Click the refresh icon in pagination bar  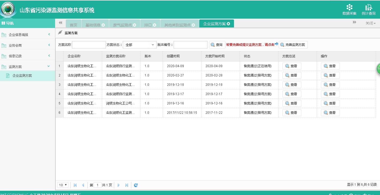point(136,185)
